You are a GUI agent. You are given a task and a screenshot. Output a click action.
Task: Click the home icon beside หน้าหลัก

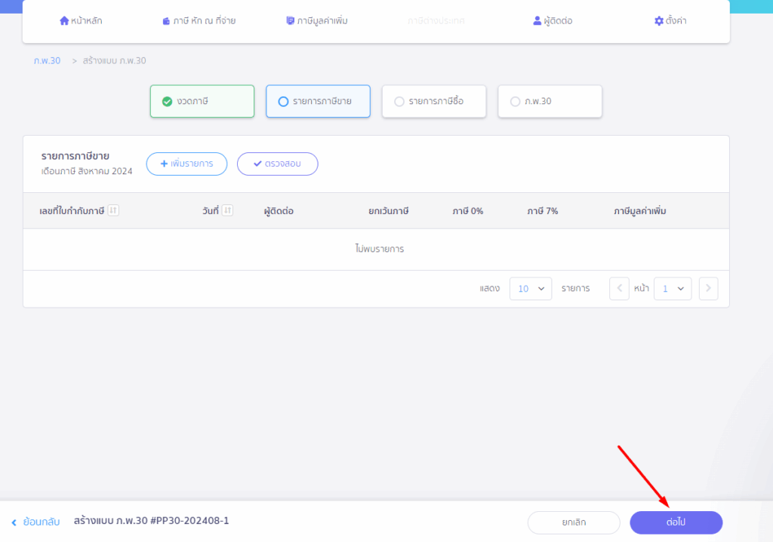[64, 21]
